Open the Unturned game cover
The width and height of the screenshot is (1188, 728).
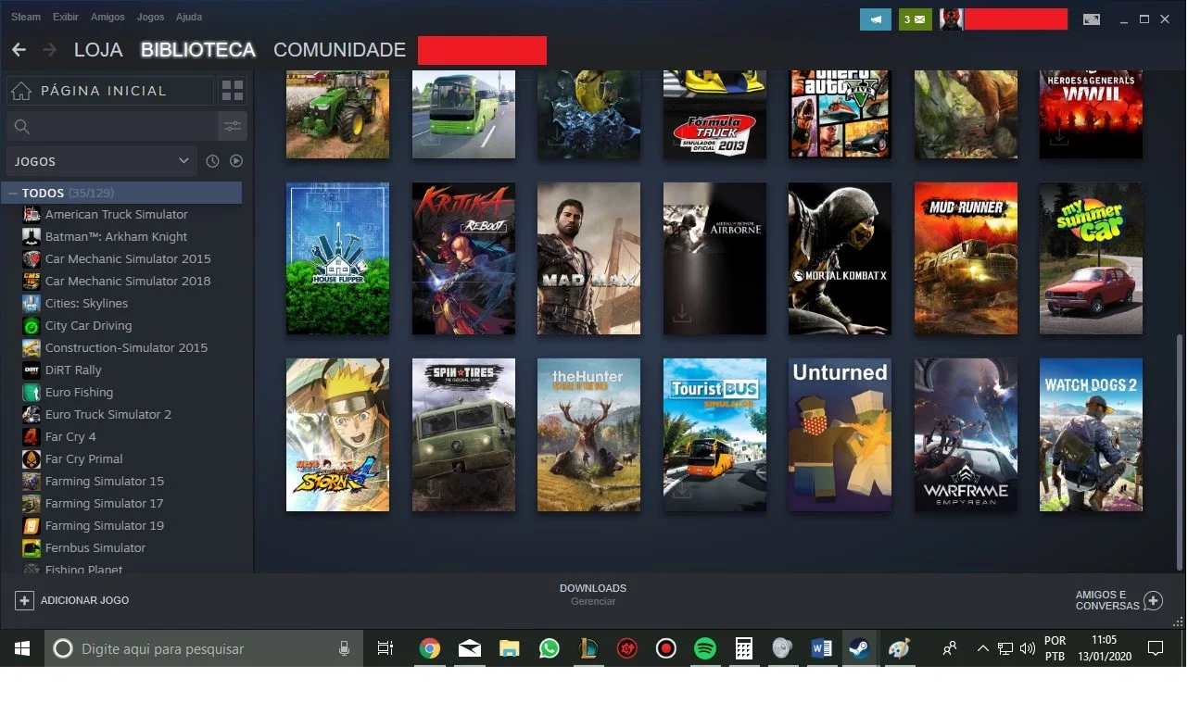(840, 434)
